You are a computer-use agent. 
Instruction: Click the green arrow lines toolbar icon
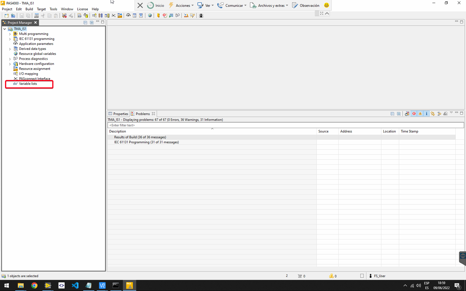pos(171,16)
